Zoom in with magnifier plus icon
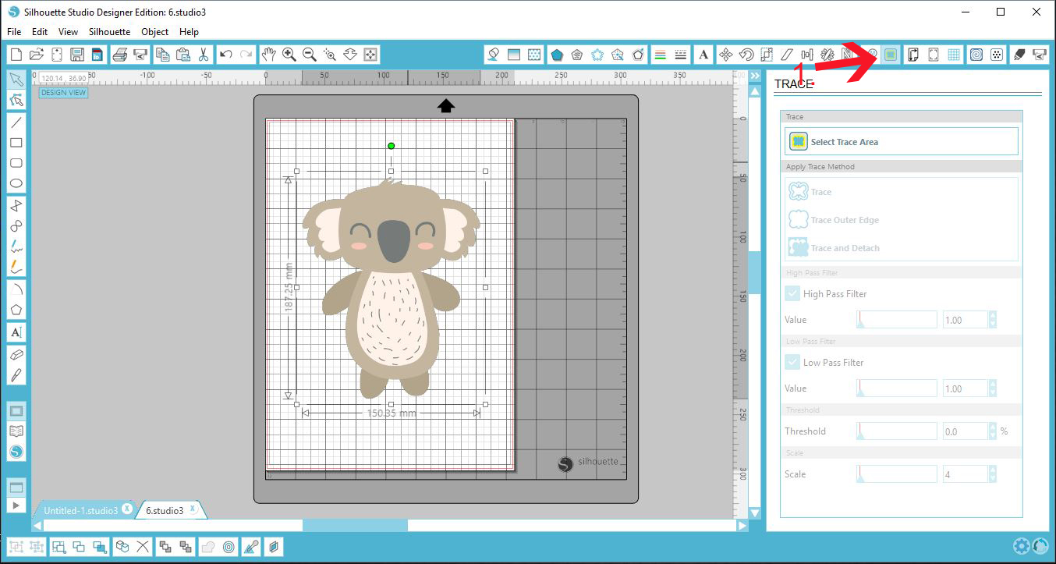The width and height of the screenshot is (1056, 564). pos(289,54)
